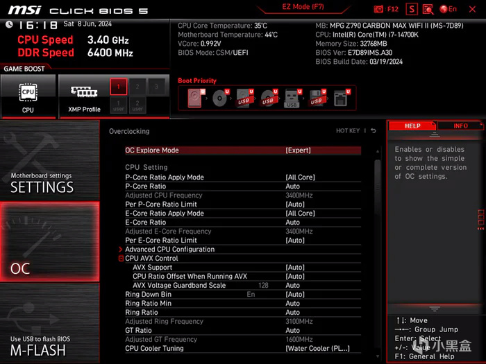Click the GAME BOOST label

point(24,69)
